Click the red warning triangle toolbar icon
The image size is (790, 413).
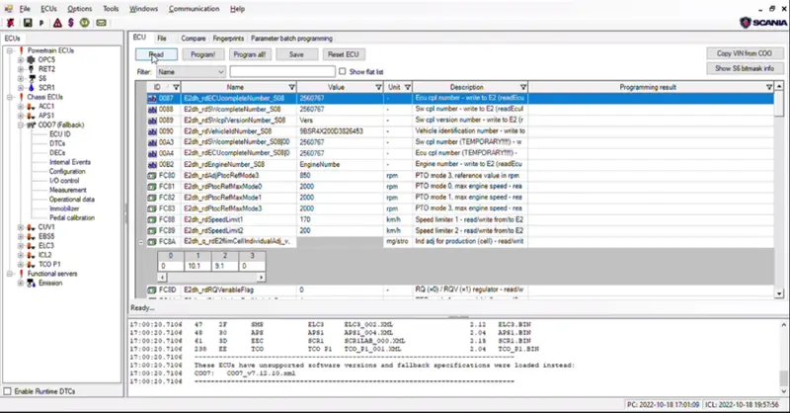point(57,23)
